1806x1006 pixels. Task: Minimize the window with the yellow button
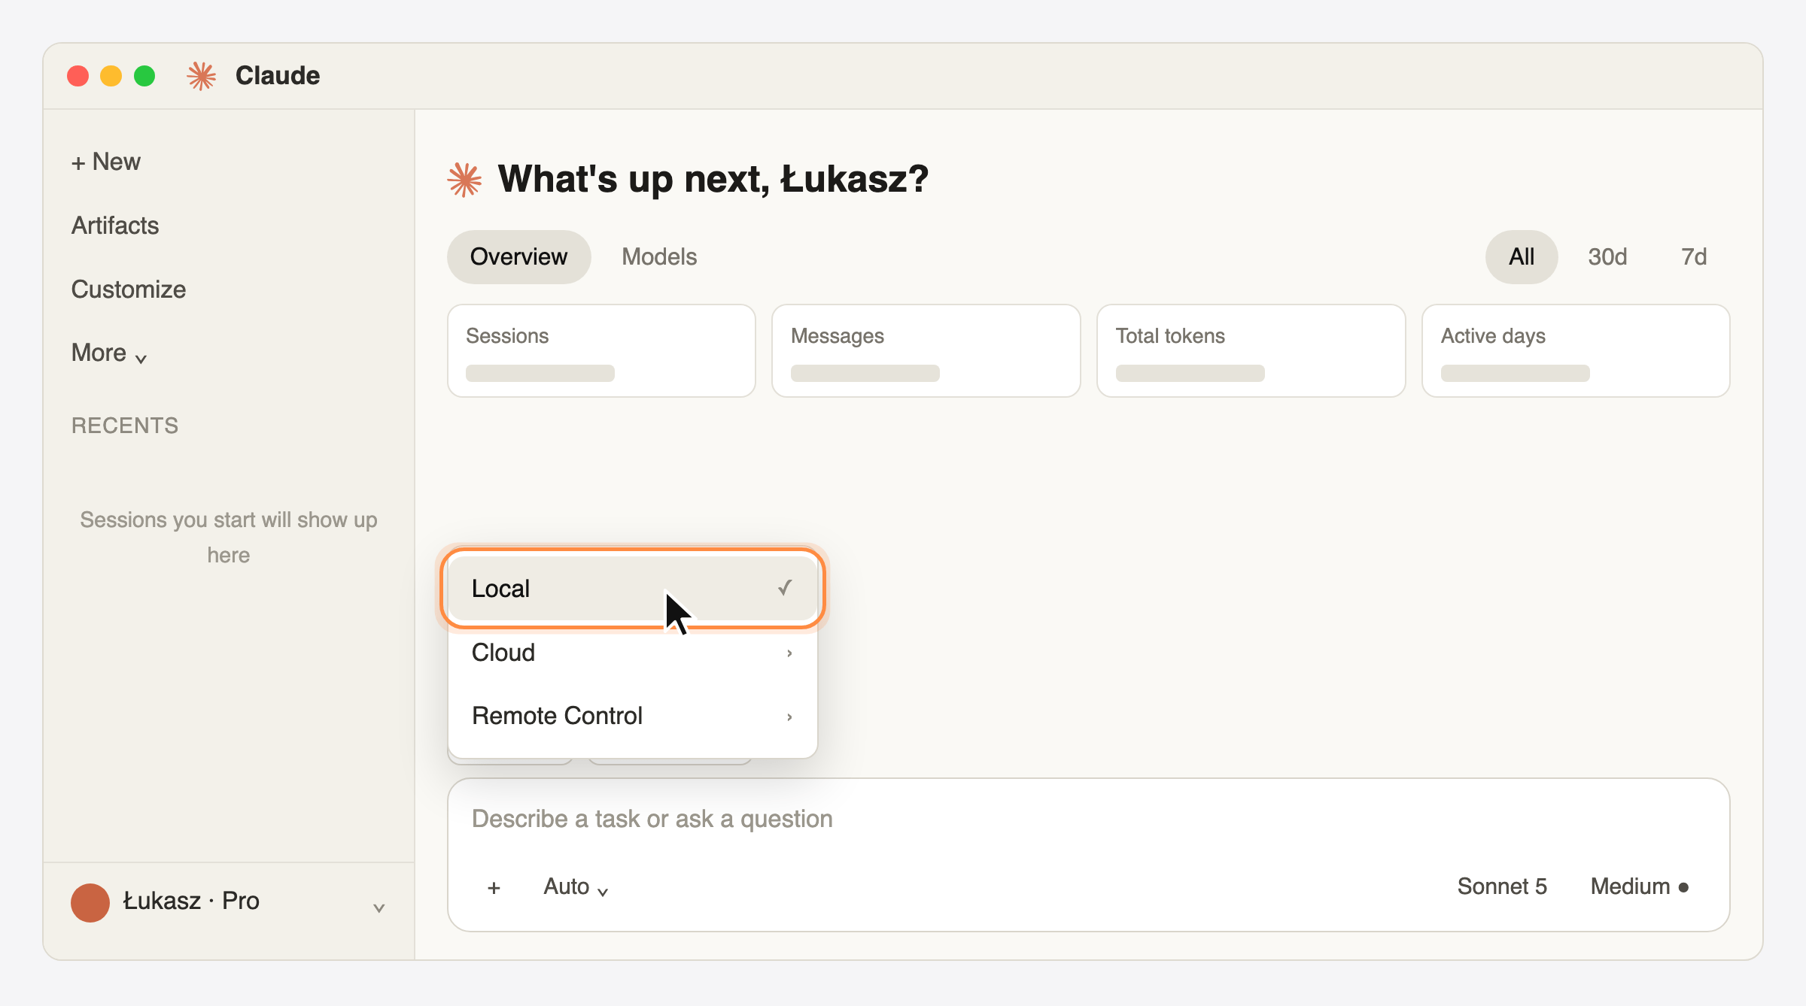[111, 76]
